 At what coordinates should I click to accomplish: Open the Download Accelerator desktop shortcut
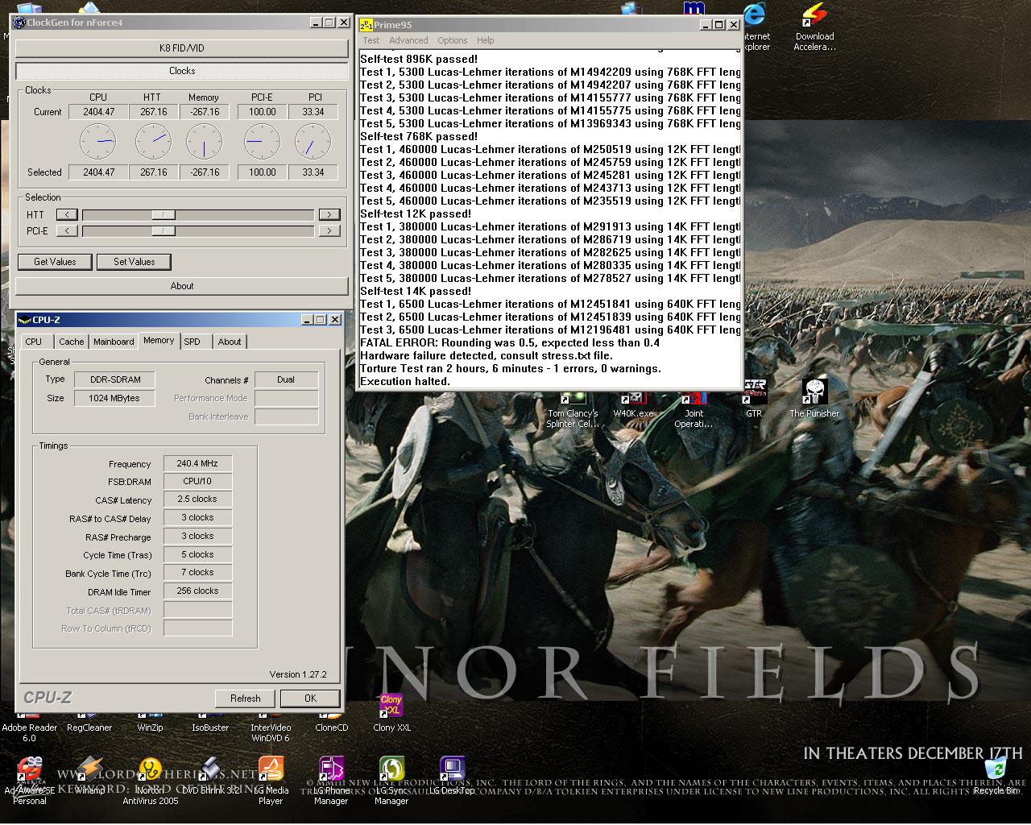pyautogui.click(x=814, y=27)
